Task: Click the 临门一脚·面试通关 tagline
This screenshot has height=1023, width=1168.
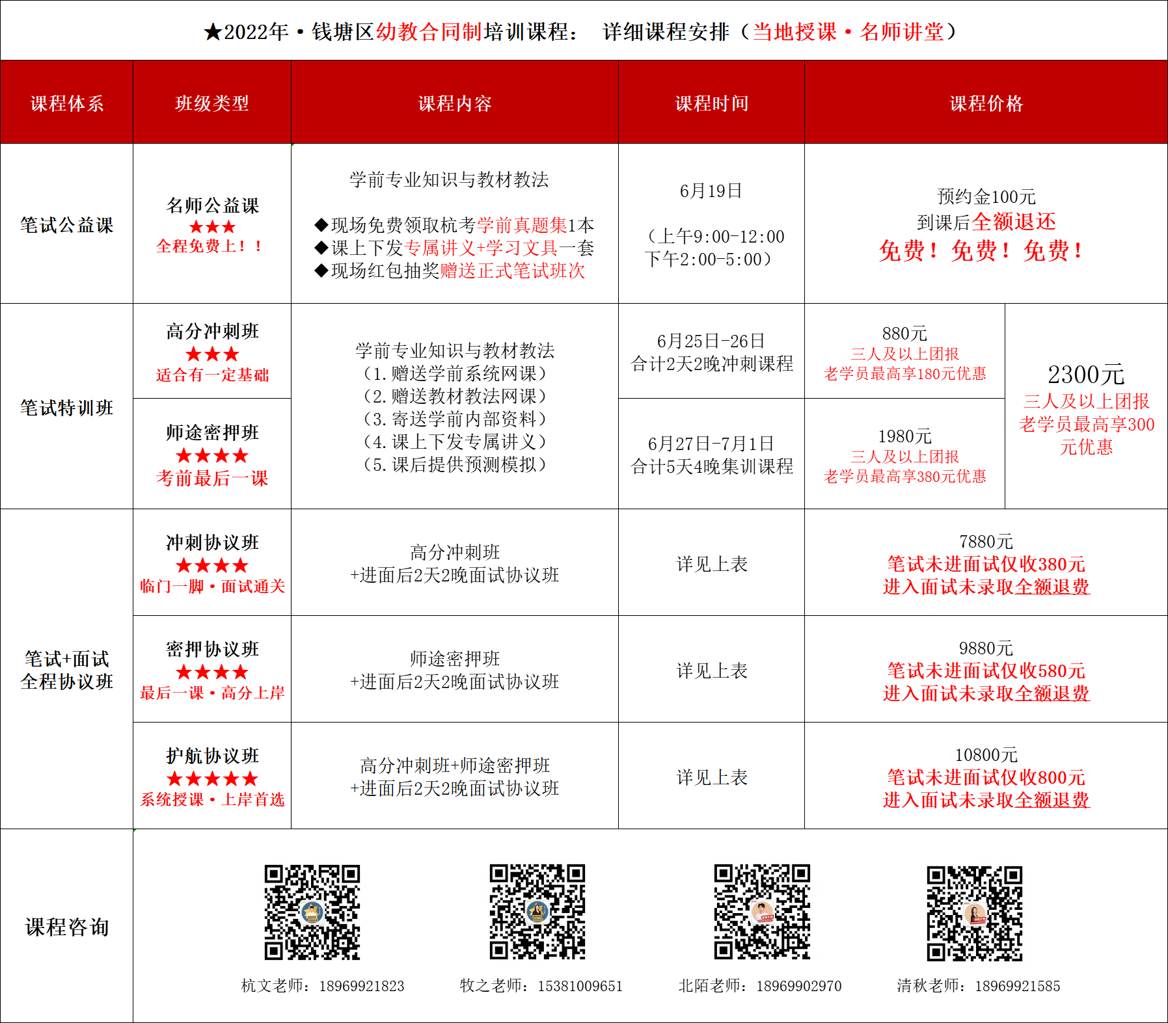Action: pyautogui.click(x=212, y=586)
